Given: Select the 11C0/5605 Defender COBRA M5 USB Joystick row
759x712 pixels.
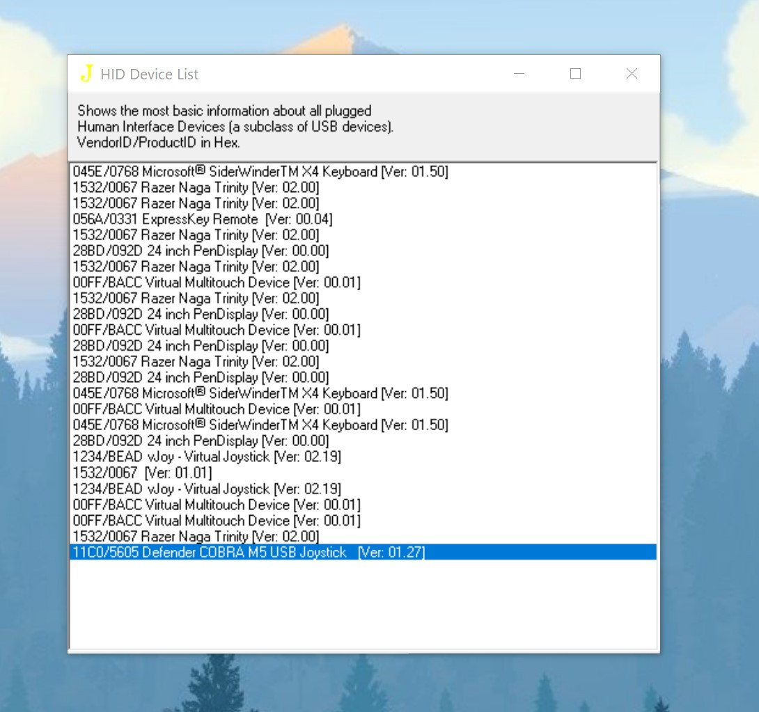Looking at the screenshot, I should pyautogui.click(x=363, y=552).
